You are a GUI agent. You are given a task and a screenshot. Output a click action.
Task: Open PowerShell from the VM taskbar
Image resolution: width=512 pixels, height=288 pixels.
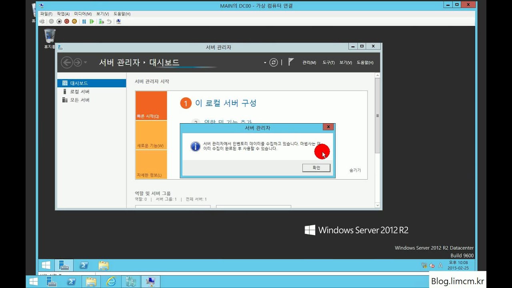(x=84, y=265)
